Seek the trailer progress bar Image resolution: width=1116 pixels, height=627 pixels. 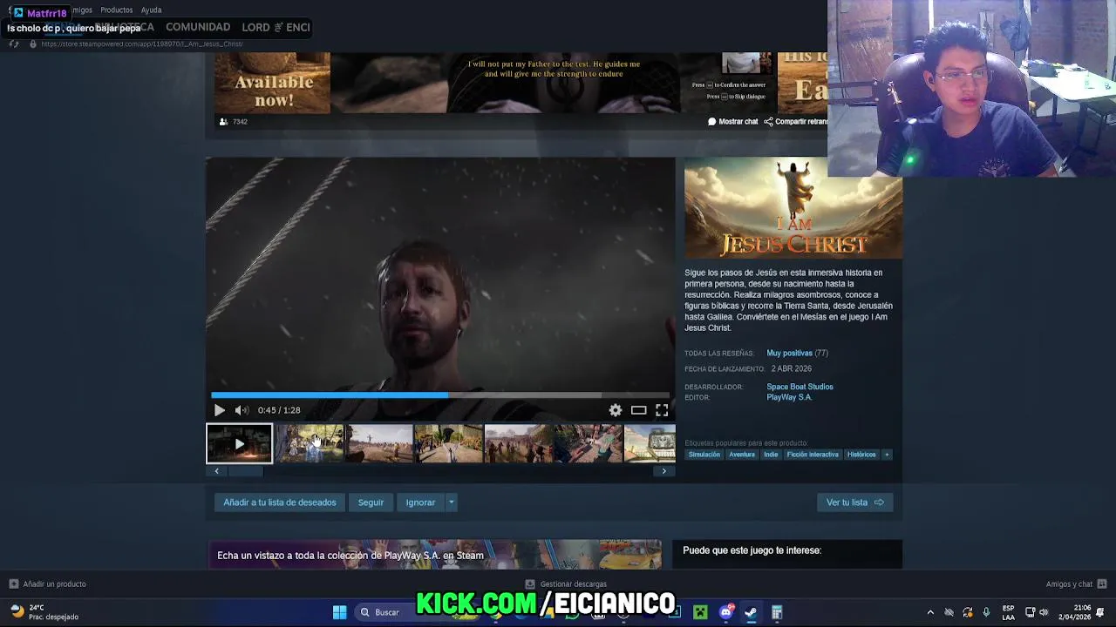click(440, 395)
